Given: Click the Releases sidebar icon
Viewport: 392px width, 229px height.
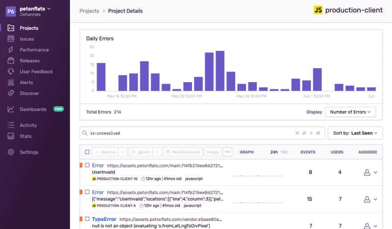Looking at the screenshot, I should (x=11, y=61).
